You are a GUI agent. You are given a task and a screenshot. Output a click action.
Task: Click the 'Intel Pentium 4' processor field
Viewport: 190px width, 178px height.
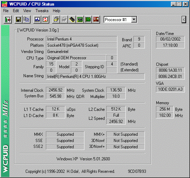tap(81, 39)
